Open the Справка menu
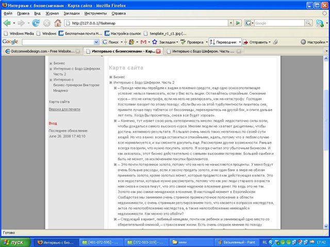This screenshot has height=247, width=330. pyautogui.click(x=119, y=13)
